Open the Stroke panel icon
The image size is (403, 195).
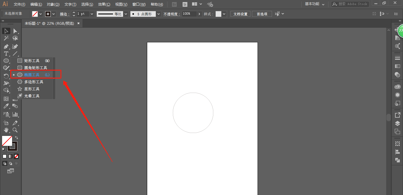(397, 58)
